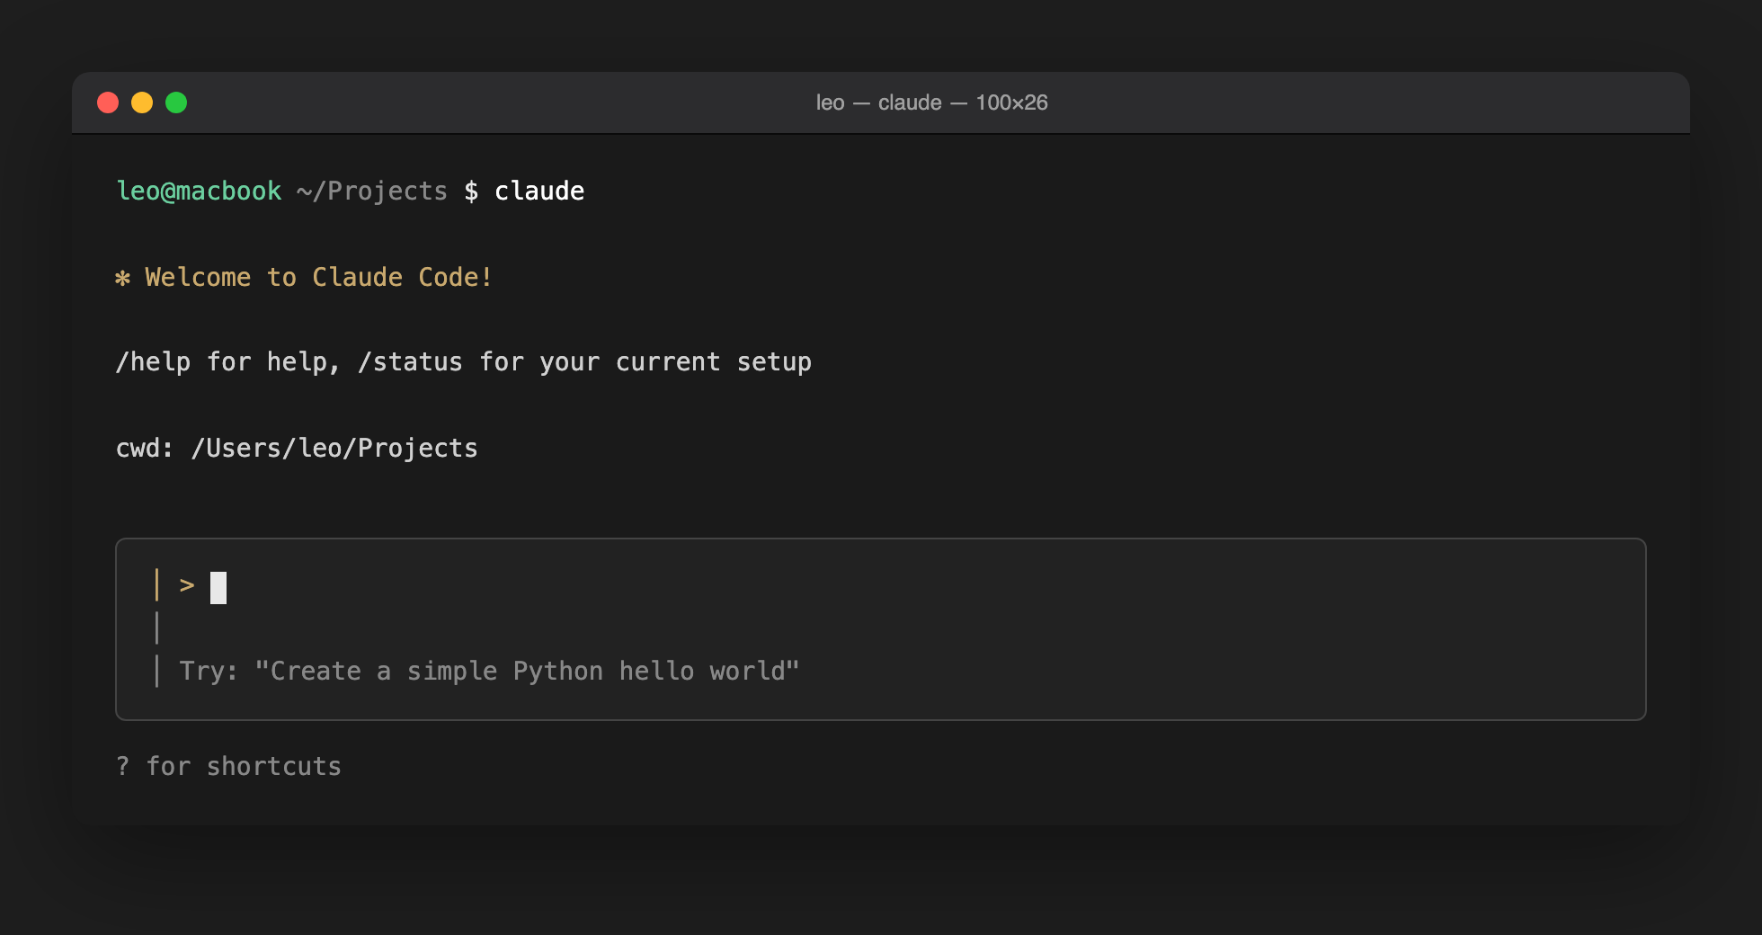Click the greater-than prompt arrow
Image resolution: width=1762 pixels, height=935 pixels.
click(186, 585)
